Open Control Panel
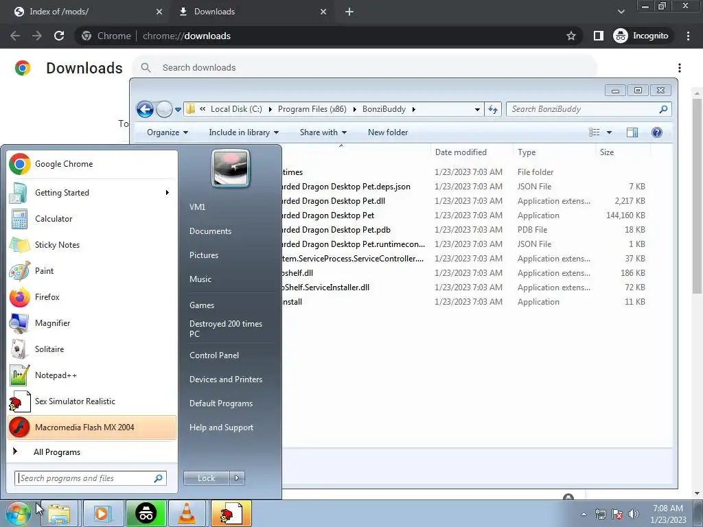Screen dimensions: 703x527 [214, 355]
